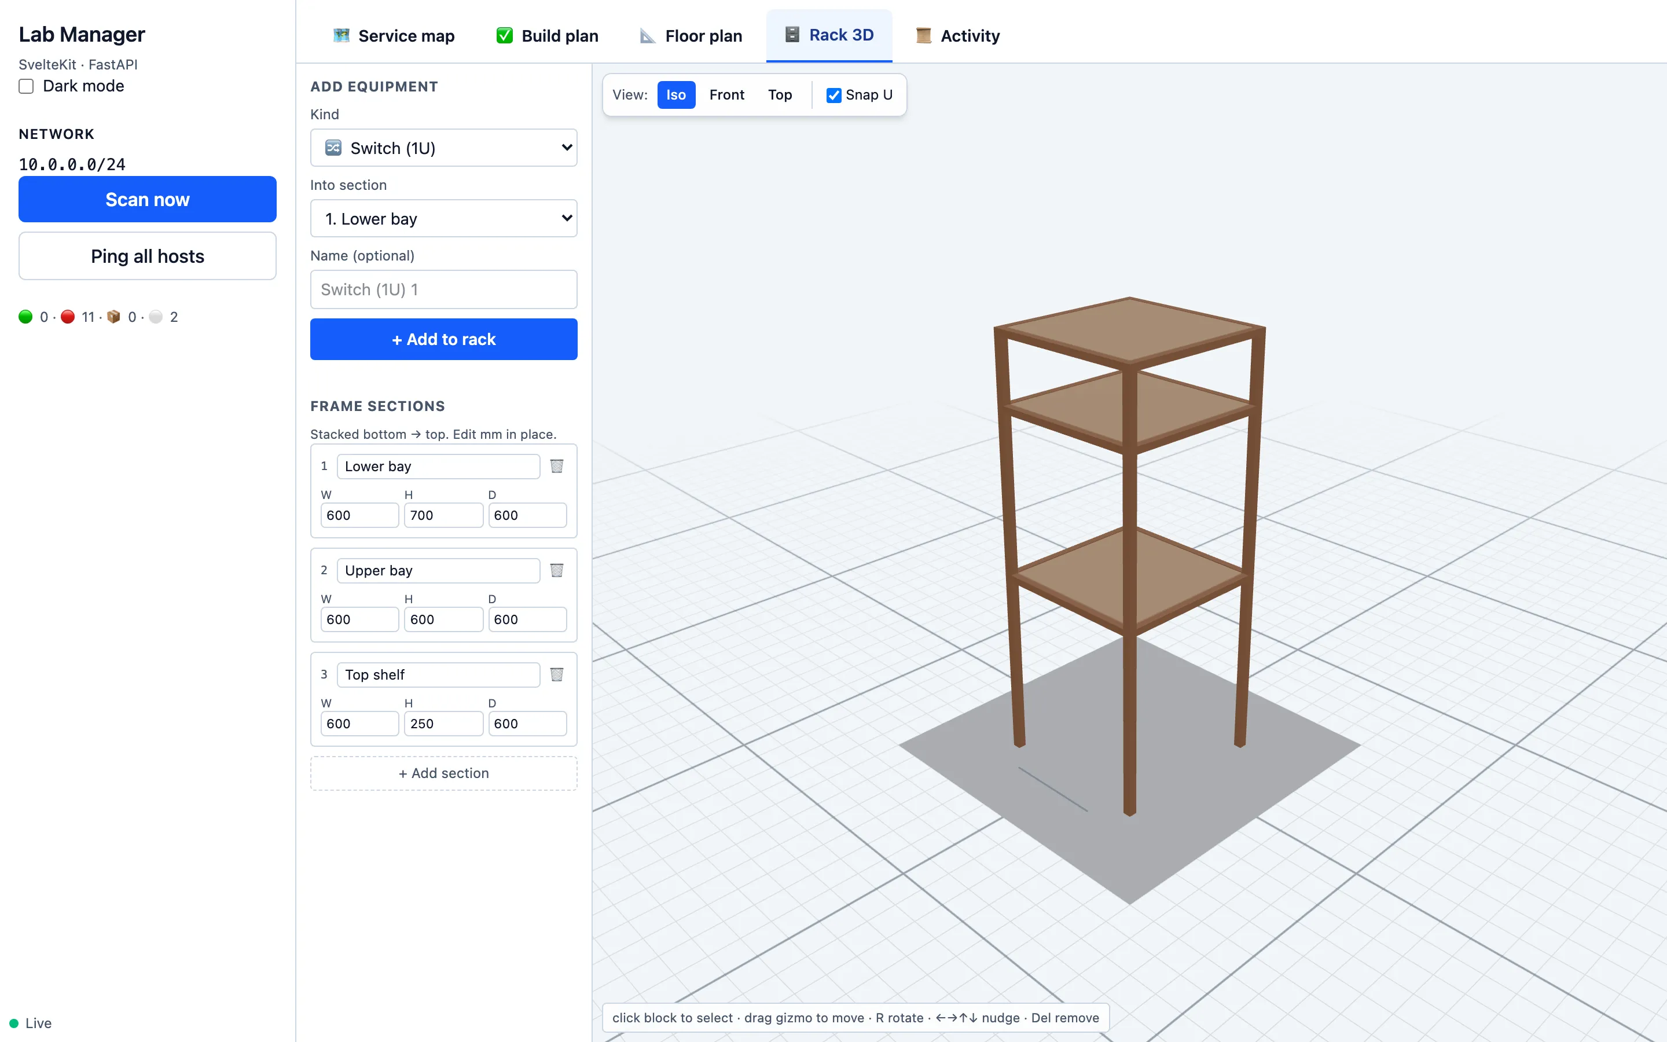This screenshot has height=1042, width=1667.
Task: Click the Rack 3D server icon
Action: 792,35
